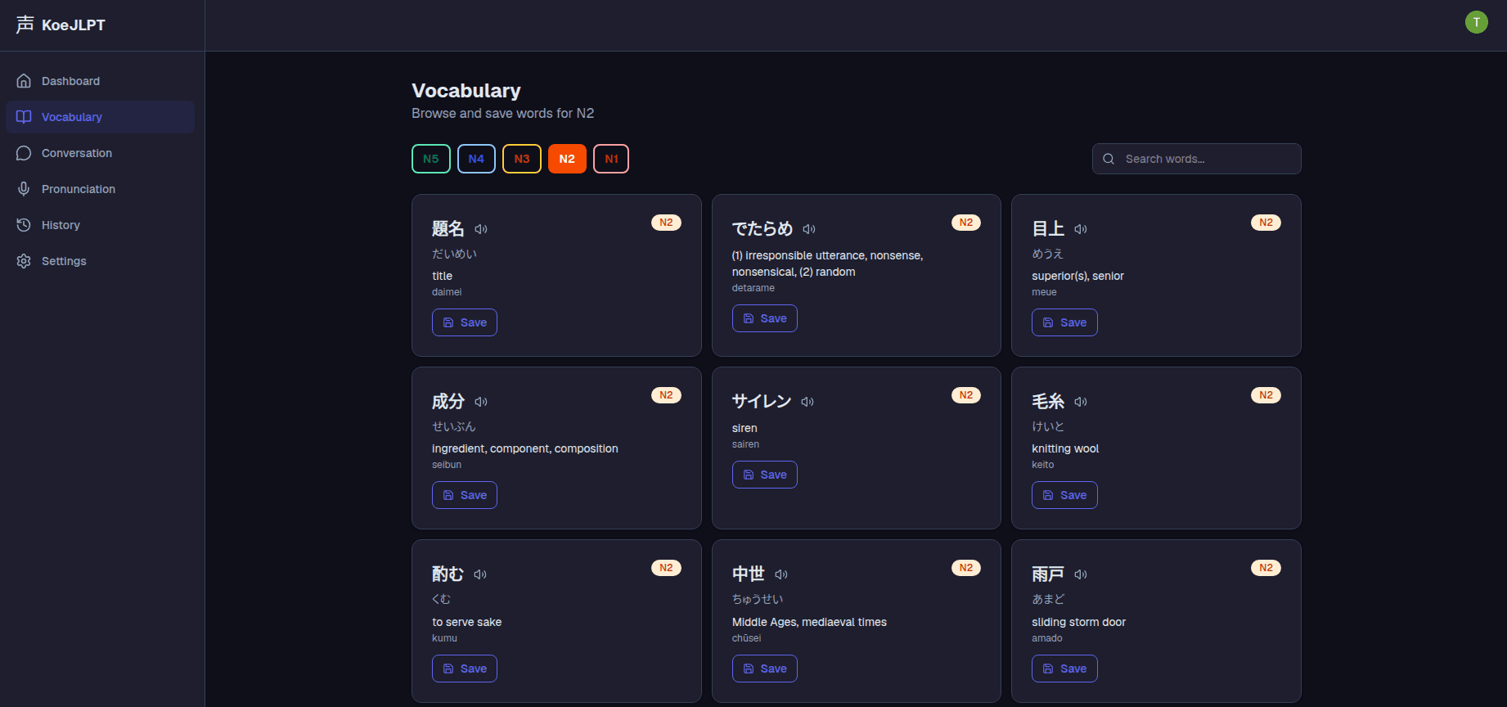This screenshot has height=707, width=1507.
Task: Click the N2 badge on 雨戸 card
Action: [1266, 568]
